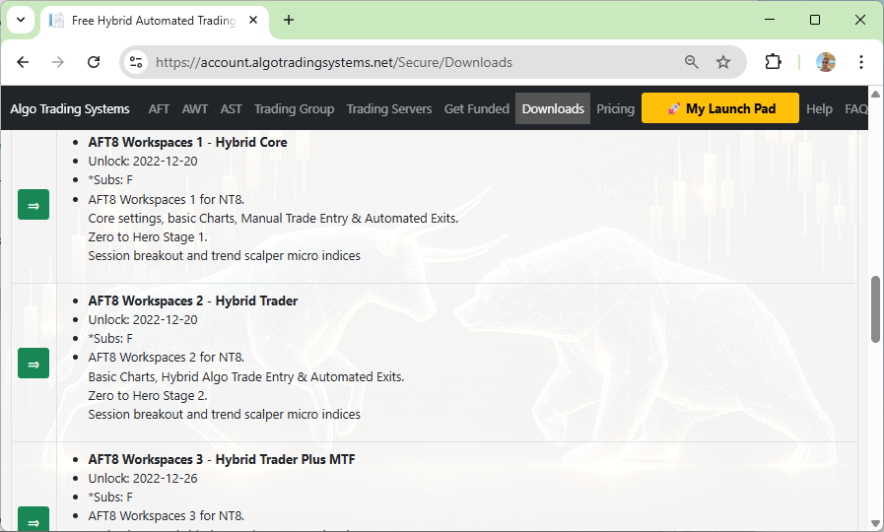Click the text Zero to Hero Stage 1.

(148, 237)
